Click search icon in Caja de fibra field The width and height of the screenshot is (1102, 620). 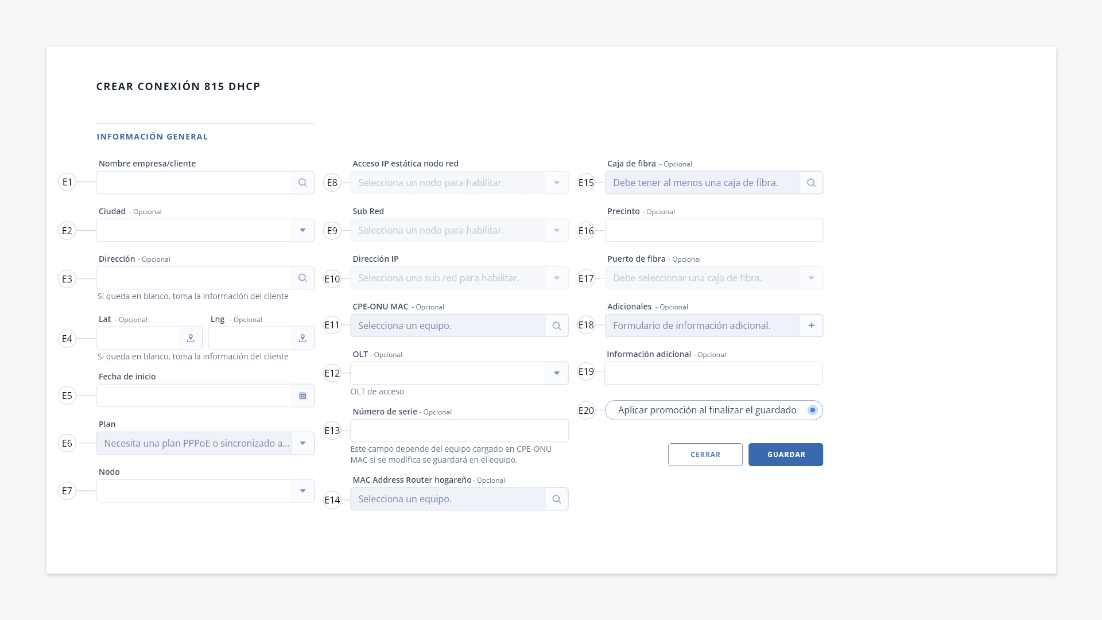click(811, 183)
